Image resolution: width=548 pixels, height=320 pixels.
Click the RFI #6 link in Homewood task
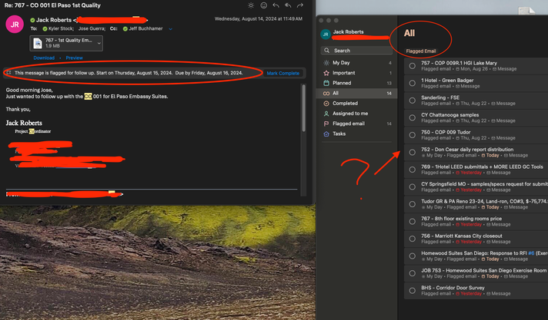point(531,253)
